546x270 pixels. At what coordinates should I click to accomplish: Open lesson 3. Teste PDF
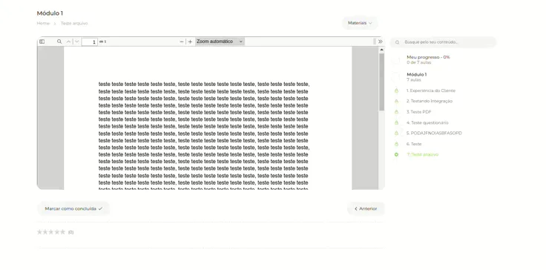coord(419,112)
